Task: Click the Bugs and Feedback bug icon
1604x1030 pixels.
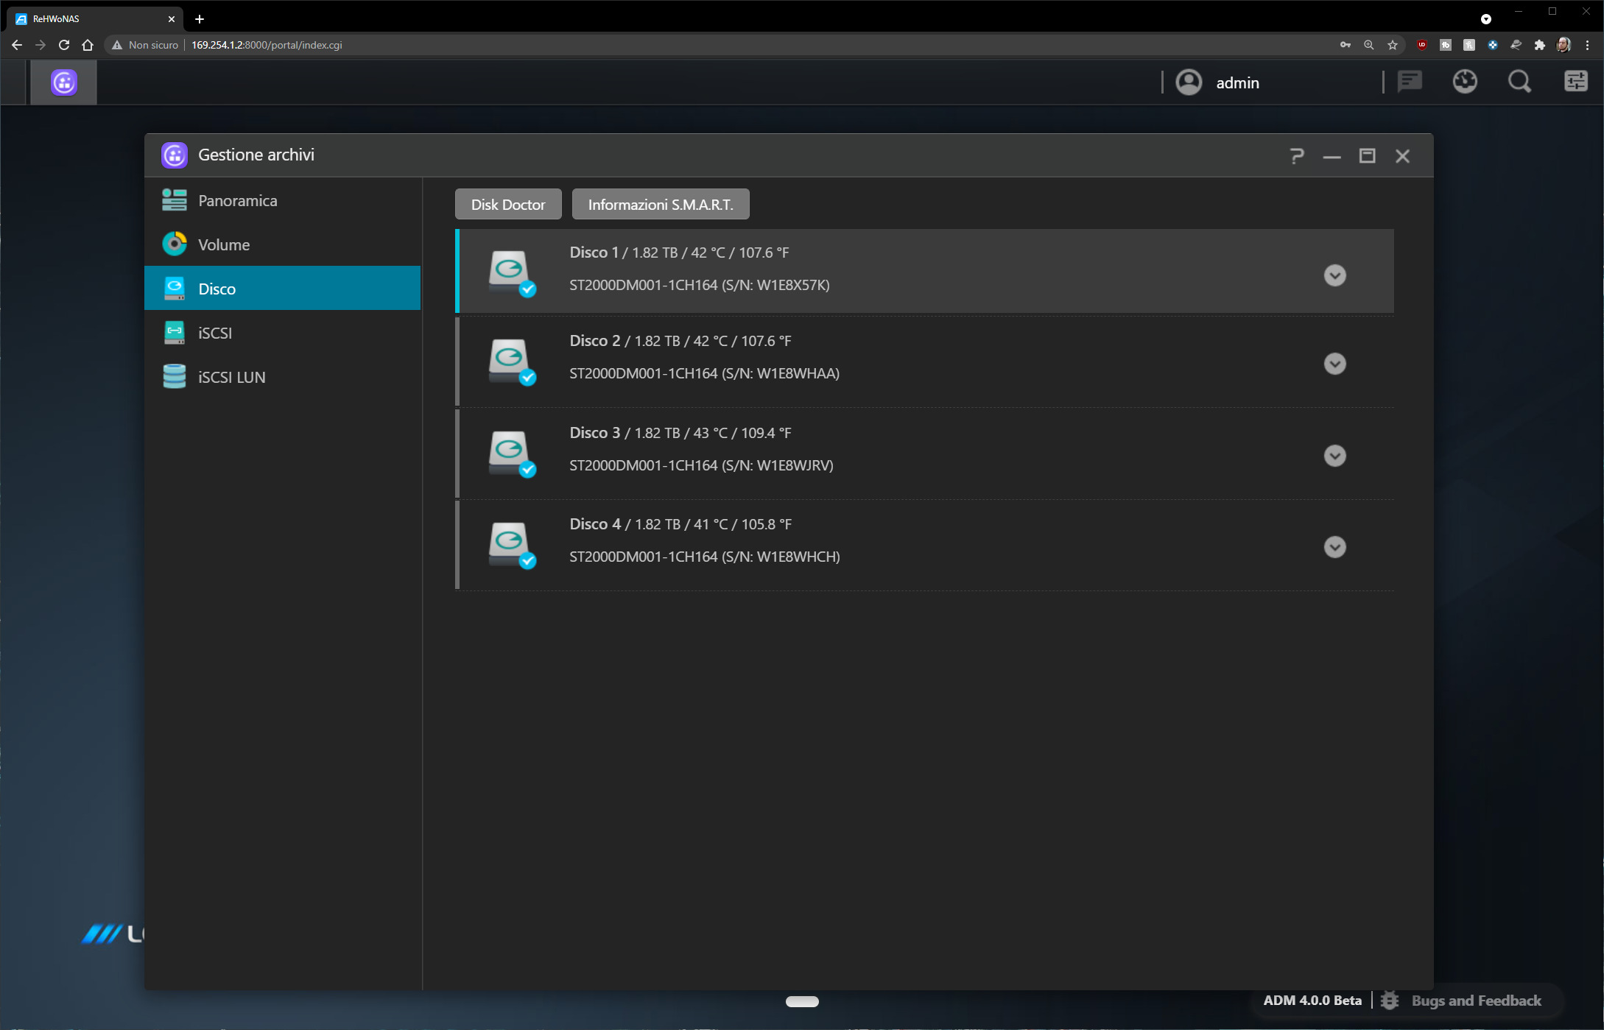Action: tap(1390, 1000)
